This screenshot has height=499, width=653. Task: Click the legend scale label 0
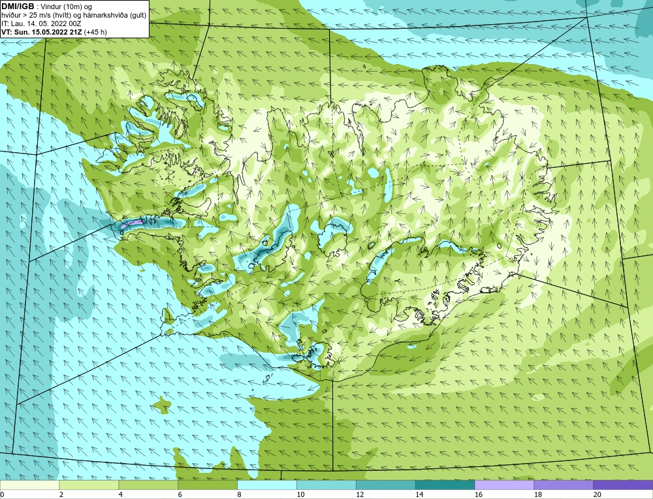[2, 494]
